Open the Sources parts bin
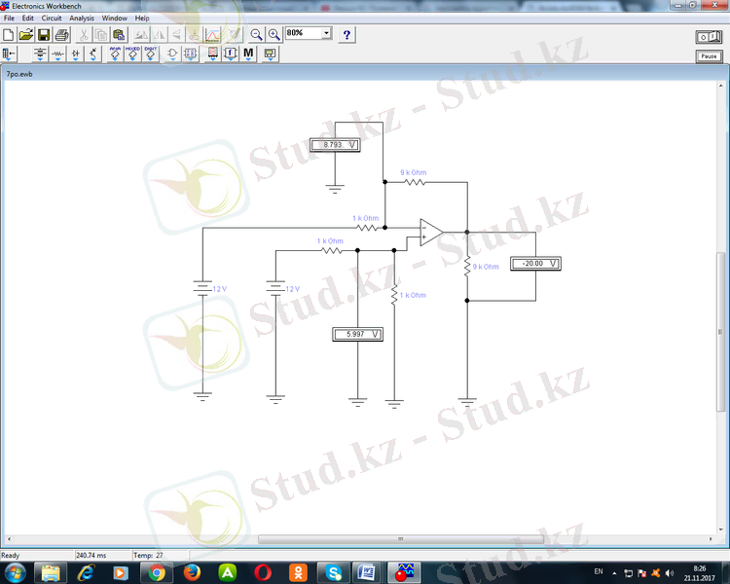This screenshot has width=730, height=584. point(40,55)
